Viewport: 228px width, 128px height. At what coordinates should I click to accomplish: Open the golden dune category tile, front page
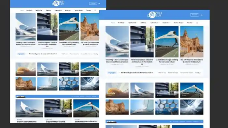click(x=117, y=90)
